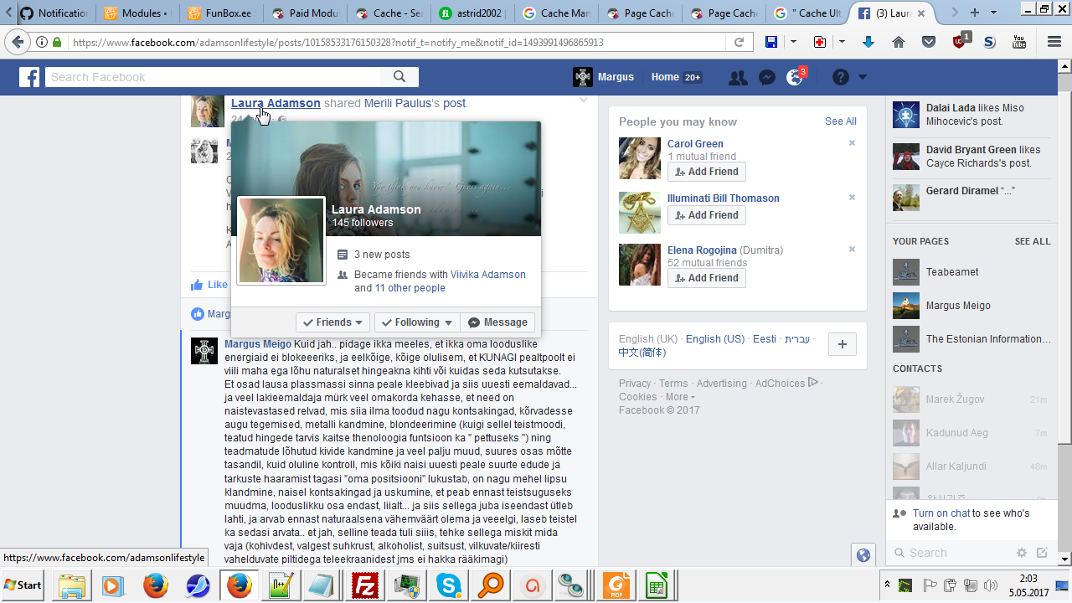Open the Following dropdown in hovercard
Viewport: 1072px width, 603px height.
coord(416,322)
